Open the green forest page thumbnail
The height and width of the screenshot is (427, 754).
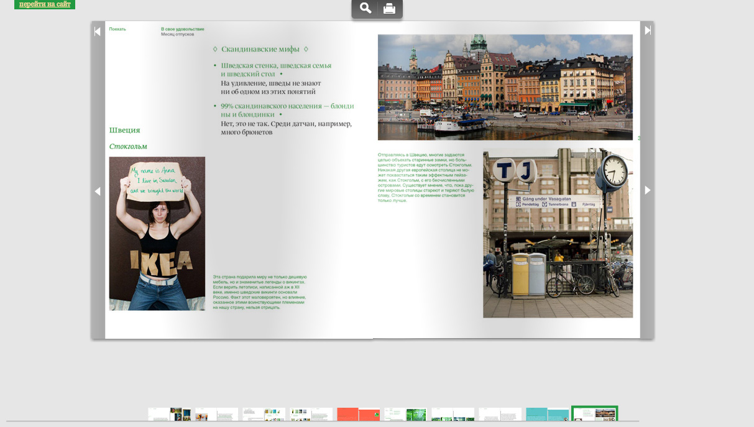coord(405,415)
